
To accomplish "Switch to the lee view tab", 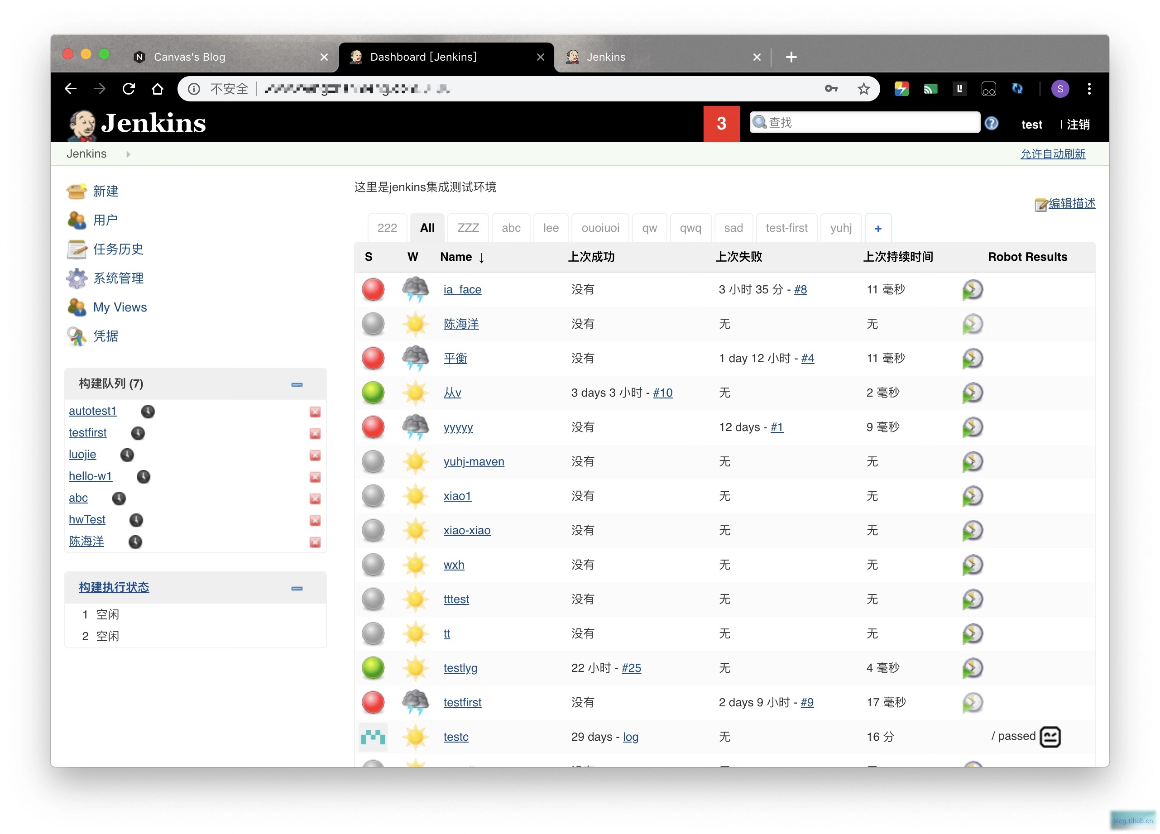I will (x=551, y=228).
